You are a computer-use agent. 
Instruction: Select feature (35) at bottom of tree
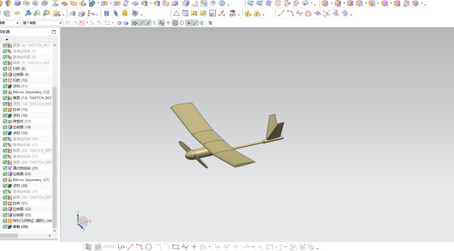coord(20,227)
